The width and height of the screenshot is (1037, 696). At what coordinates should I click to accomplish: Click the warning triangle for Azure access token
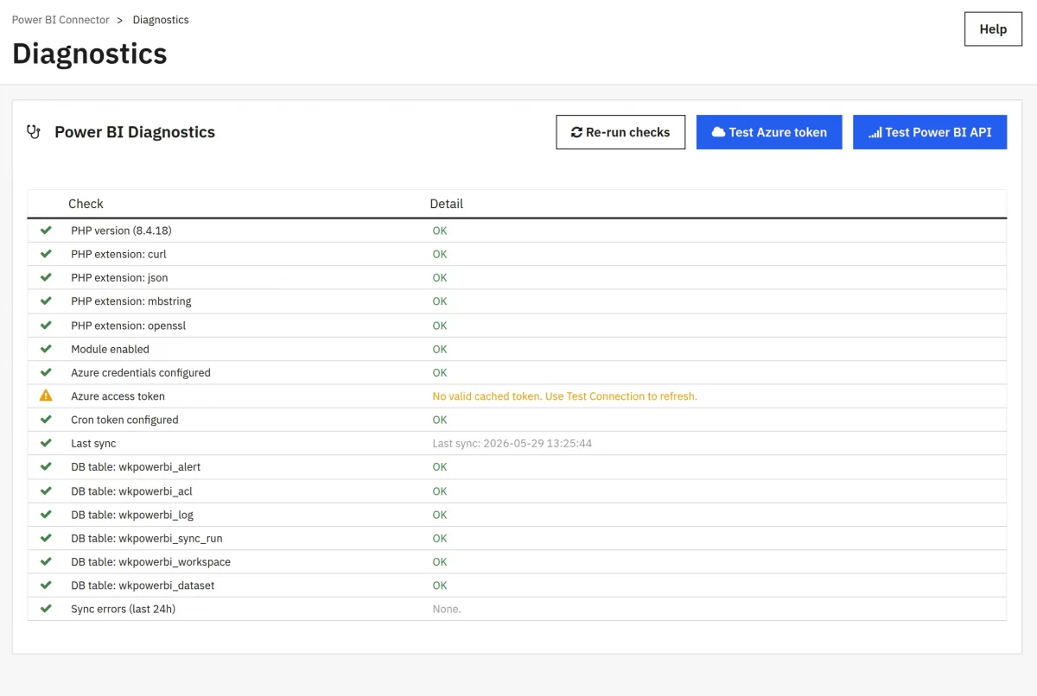[x=46, y=395]
